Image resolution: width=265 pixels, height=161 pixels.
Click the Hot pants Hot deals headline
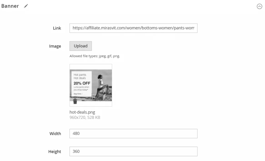click(x=80, y=76)
